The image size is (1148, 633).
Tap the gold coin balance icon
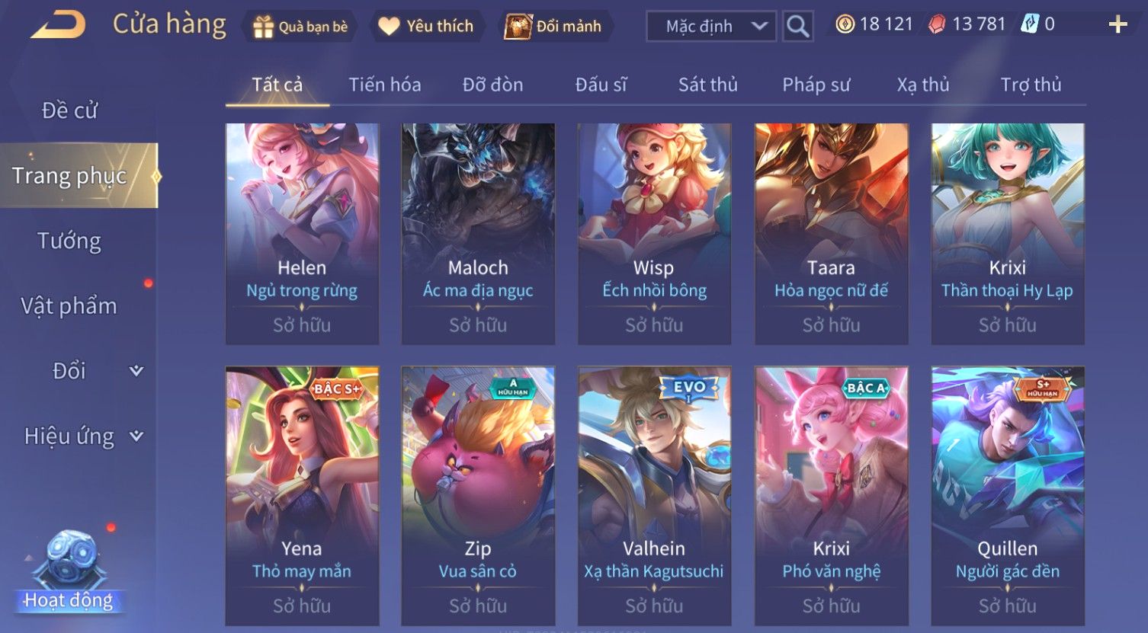845,24
